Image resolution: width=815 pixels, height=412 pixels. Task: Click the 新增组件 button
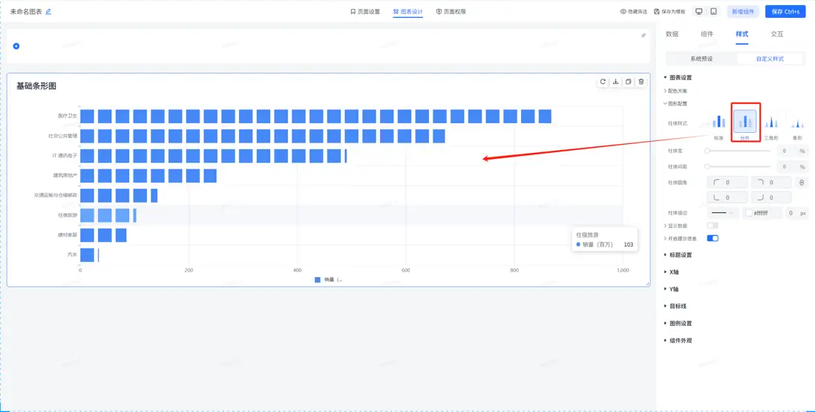click(743, 12)
